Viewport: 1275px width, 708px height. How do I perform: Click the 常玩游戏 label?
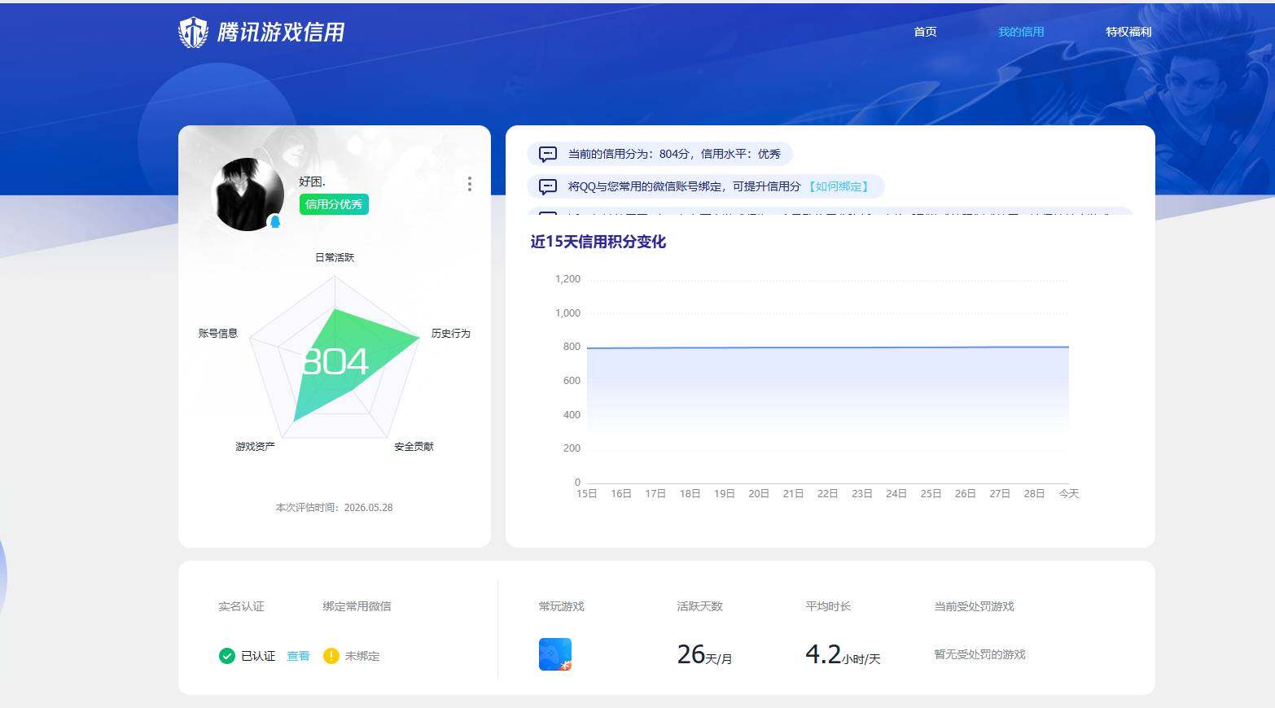click(x=561, y=606)
